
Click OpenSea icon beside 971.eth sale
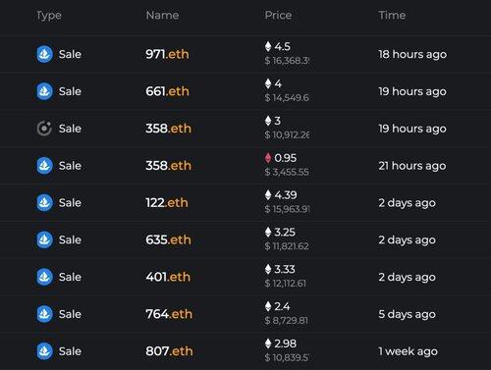[44, 54]
